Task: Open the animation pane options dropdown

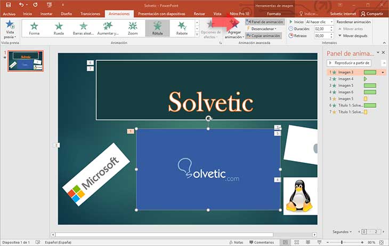Action: (x=378, y=52)
